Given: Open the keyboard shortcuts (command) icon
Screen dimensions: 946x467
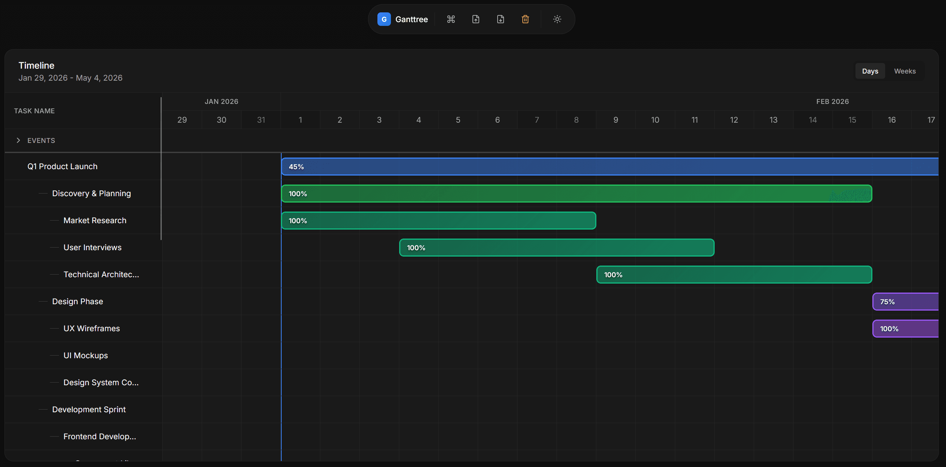Looking at the screenshot, I should tap(450, 19).
